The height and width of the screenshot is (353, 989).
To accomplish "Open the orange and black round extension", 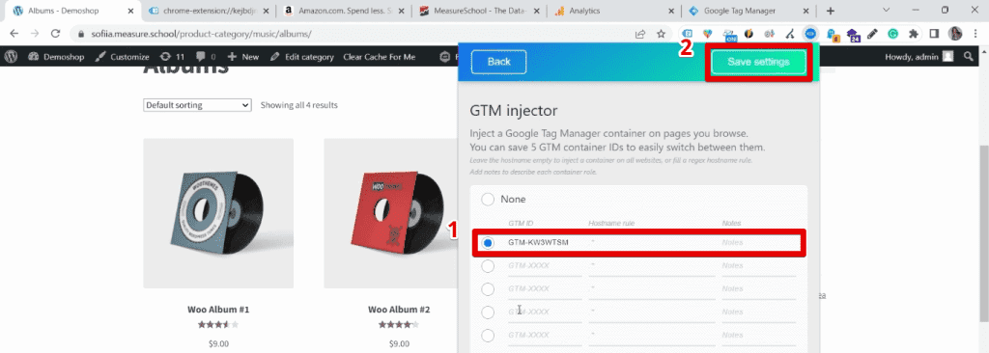I will 749,34.
